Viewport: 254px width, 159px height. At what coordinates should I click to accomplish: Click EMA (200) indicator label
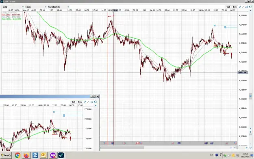[11, 19]
